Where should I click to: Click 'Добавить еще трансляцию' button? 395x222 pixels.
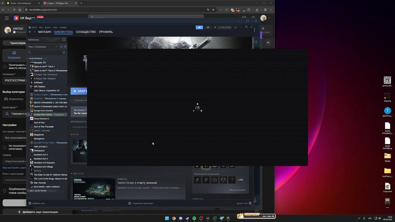point(38,212)
